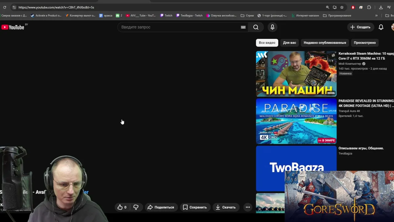Open the 'Интернет-магазин' bookmark
Screen dimensions: 394x222
tap(305, 15)
